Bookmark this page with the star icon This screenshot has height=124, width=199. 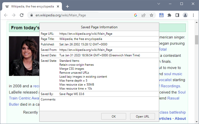pyautogui.click(x=151, y=15)
